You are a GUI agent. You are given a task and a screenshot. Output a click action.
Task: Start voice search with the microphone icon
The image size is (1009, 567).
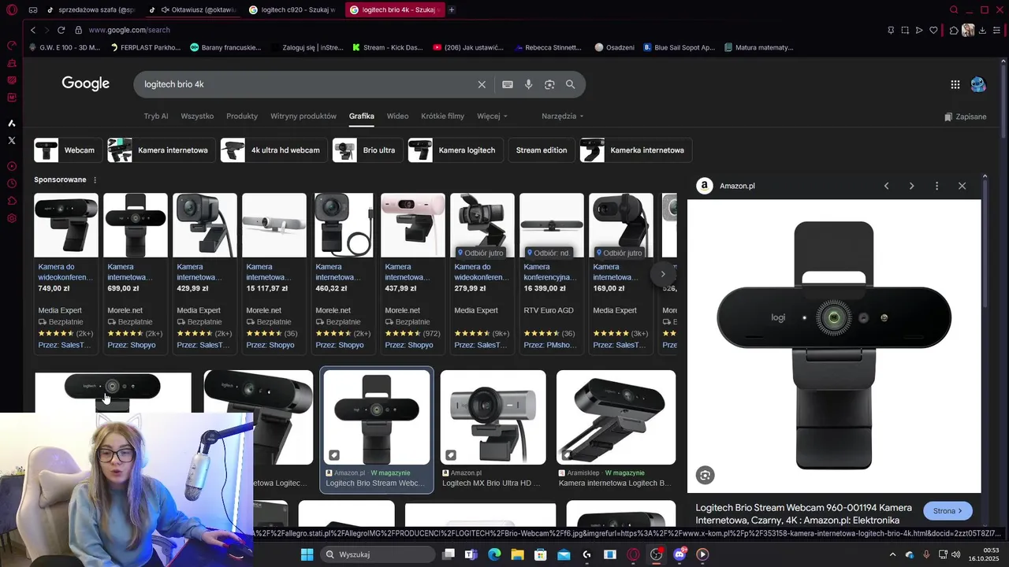pyautogui.click(x=528, y=84)
